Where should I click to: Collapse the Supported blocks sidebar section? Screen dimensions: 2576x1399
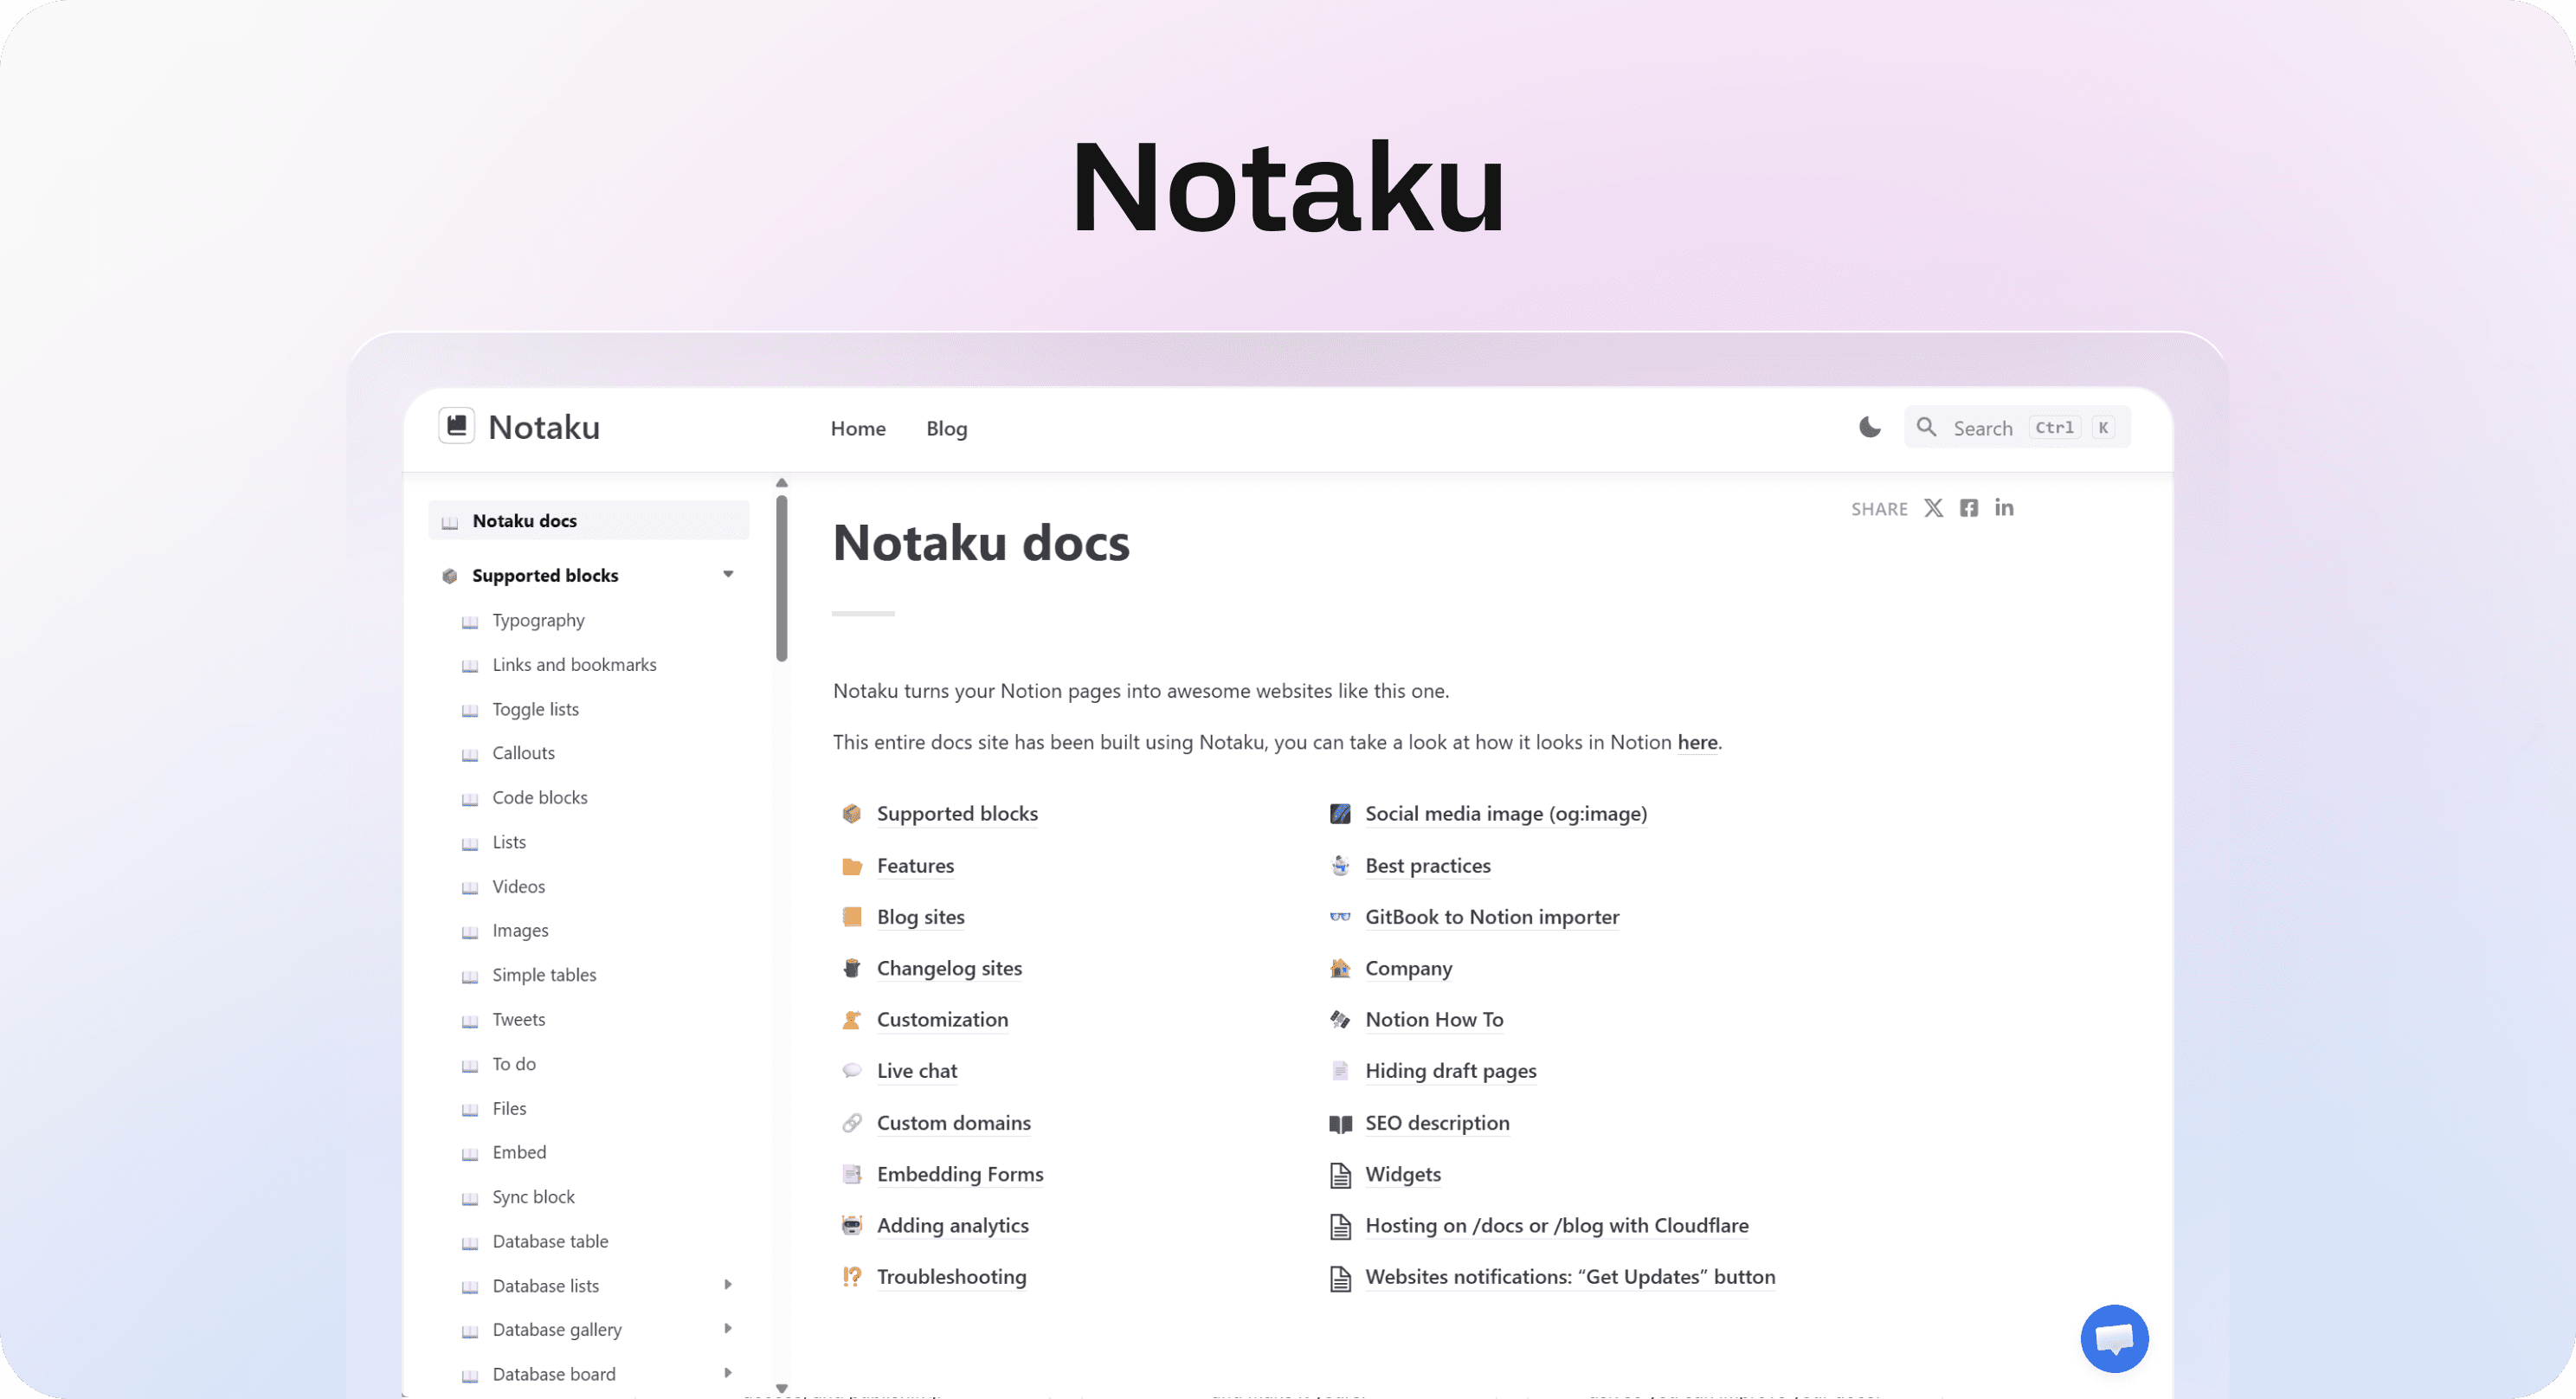coord(728,574)
